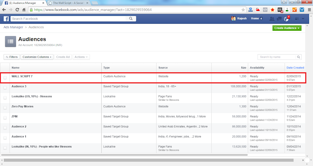Click the red star extension icon
The width and height of the screenshot is (313, 166).
tap(273, 9)
